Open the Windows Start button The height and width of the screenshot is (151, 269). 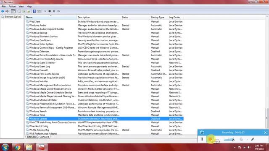pos(5,147)
